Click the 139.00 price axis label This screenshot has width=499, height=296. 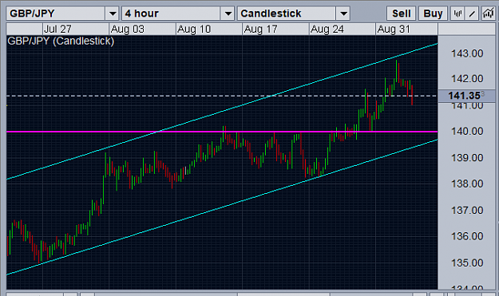coord(467,158)
